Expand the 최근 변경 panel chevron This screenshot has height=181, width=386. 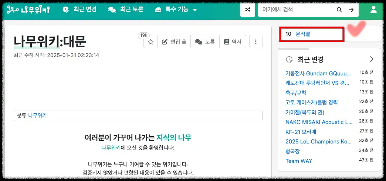coord(372,59)
